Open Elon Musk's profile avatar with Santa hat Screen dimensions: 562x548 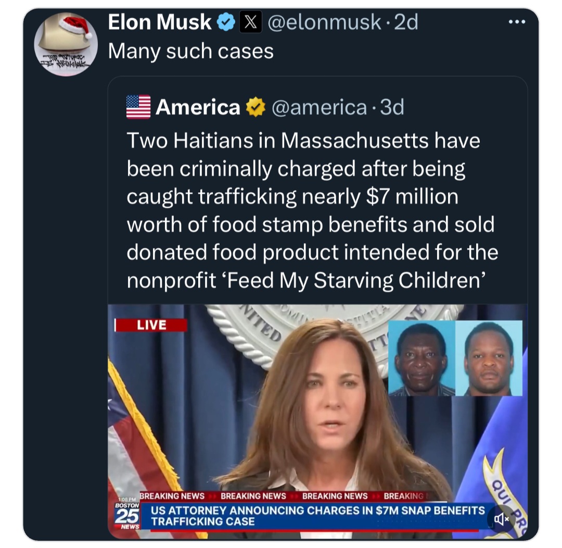pyautogui.click(x=66, y=44)
